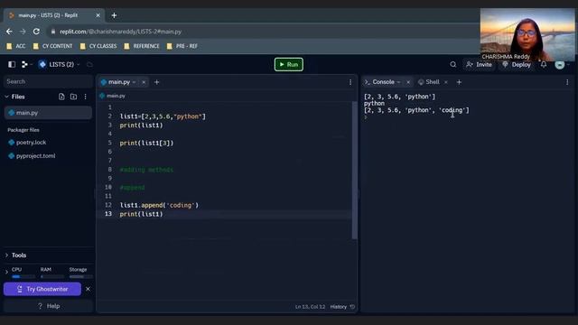Open the Console tab dropdown arrow
578x325 pixels.
tap(399, 82)
